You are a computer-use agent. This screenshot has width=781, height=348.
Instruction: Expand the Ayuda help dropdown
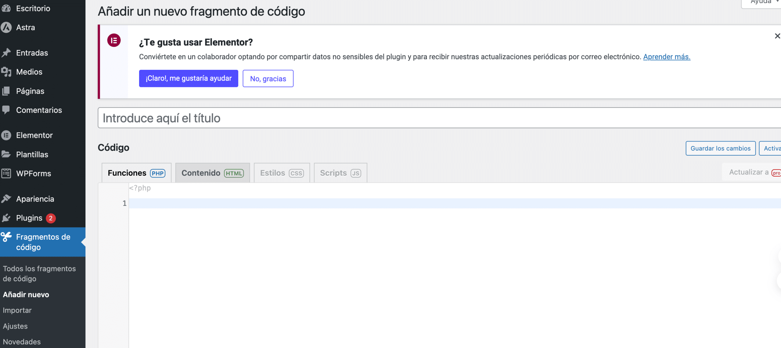click(x=763, y=2)
